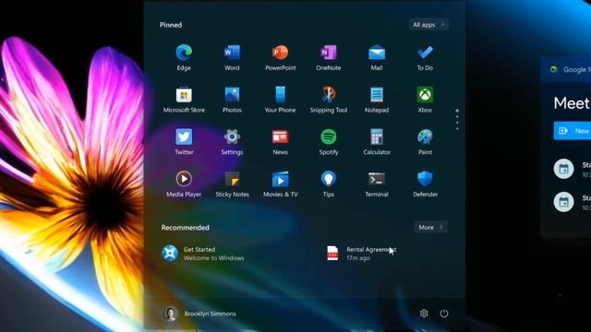This screenshot has height=332, width=591.
Task: Click the Start menu settings gear
Action: coord(424,314)
